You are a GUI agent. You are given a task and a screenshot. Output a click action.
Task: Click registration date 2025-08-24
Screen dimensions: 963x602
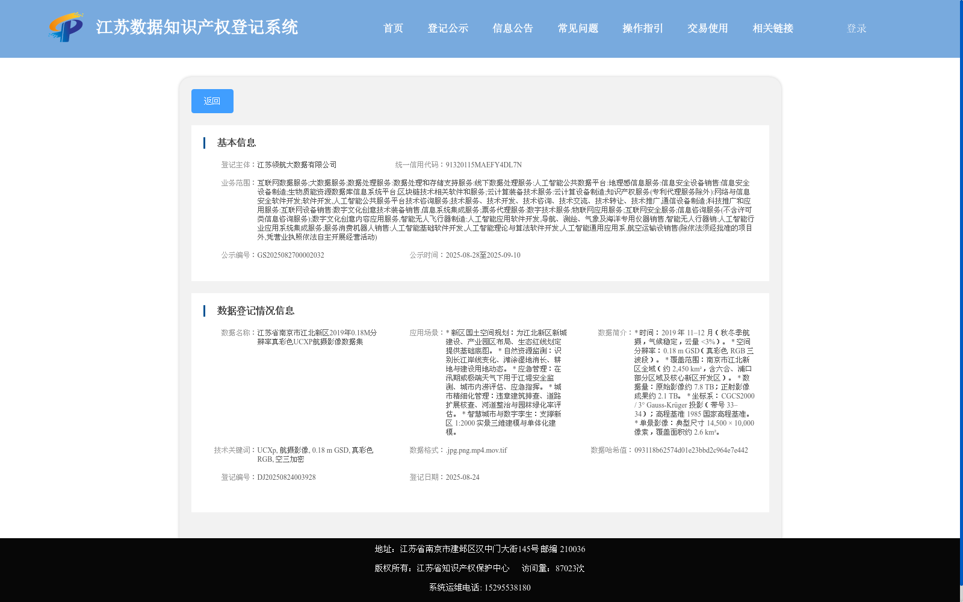(462, 477)
